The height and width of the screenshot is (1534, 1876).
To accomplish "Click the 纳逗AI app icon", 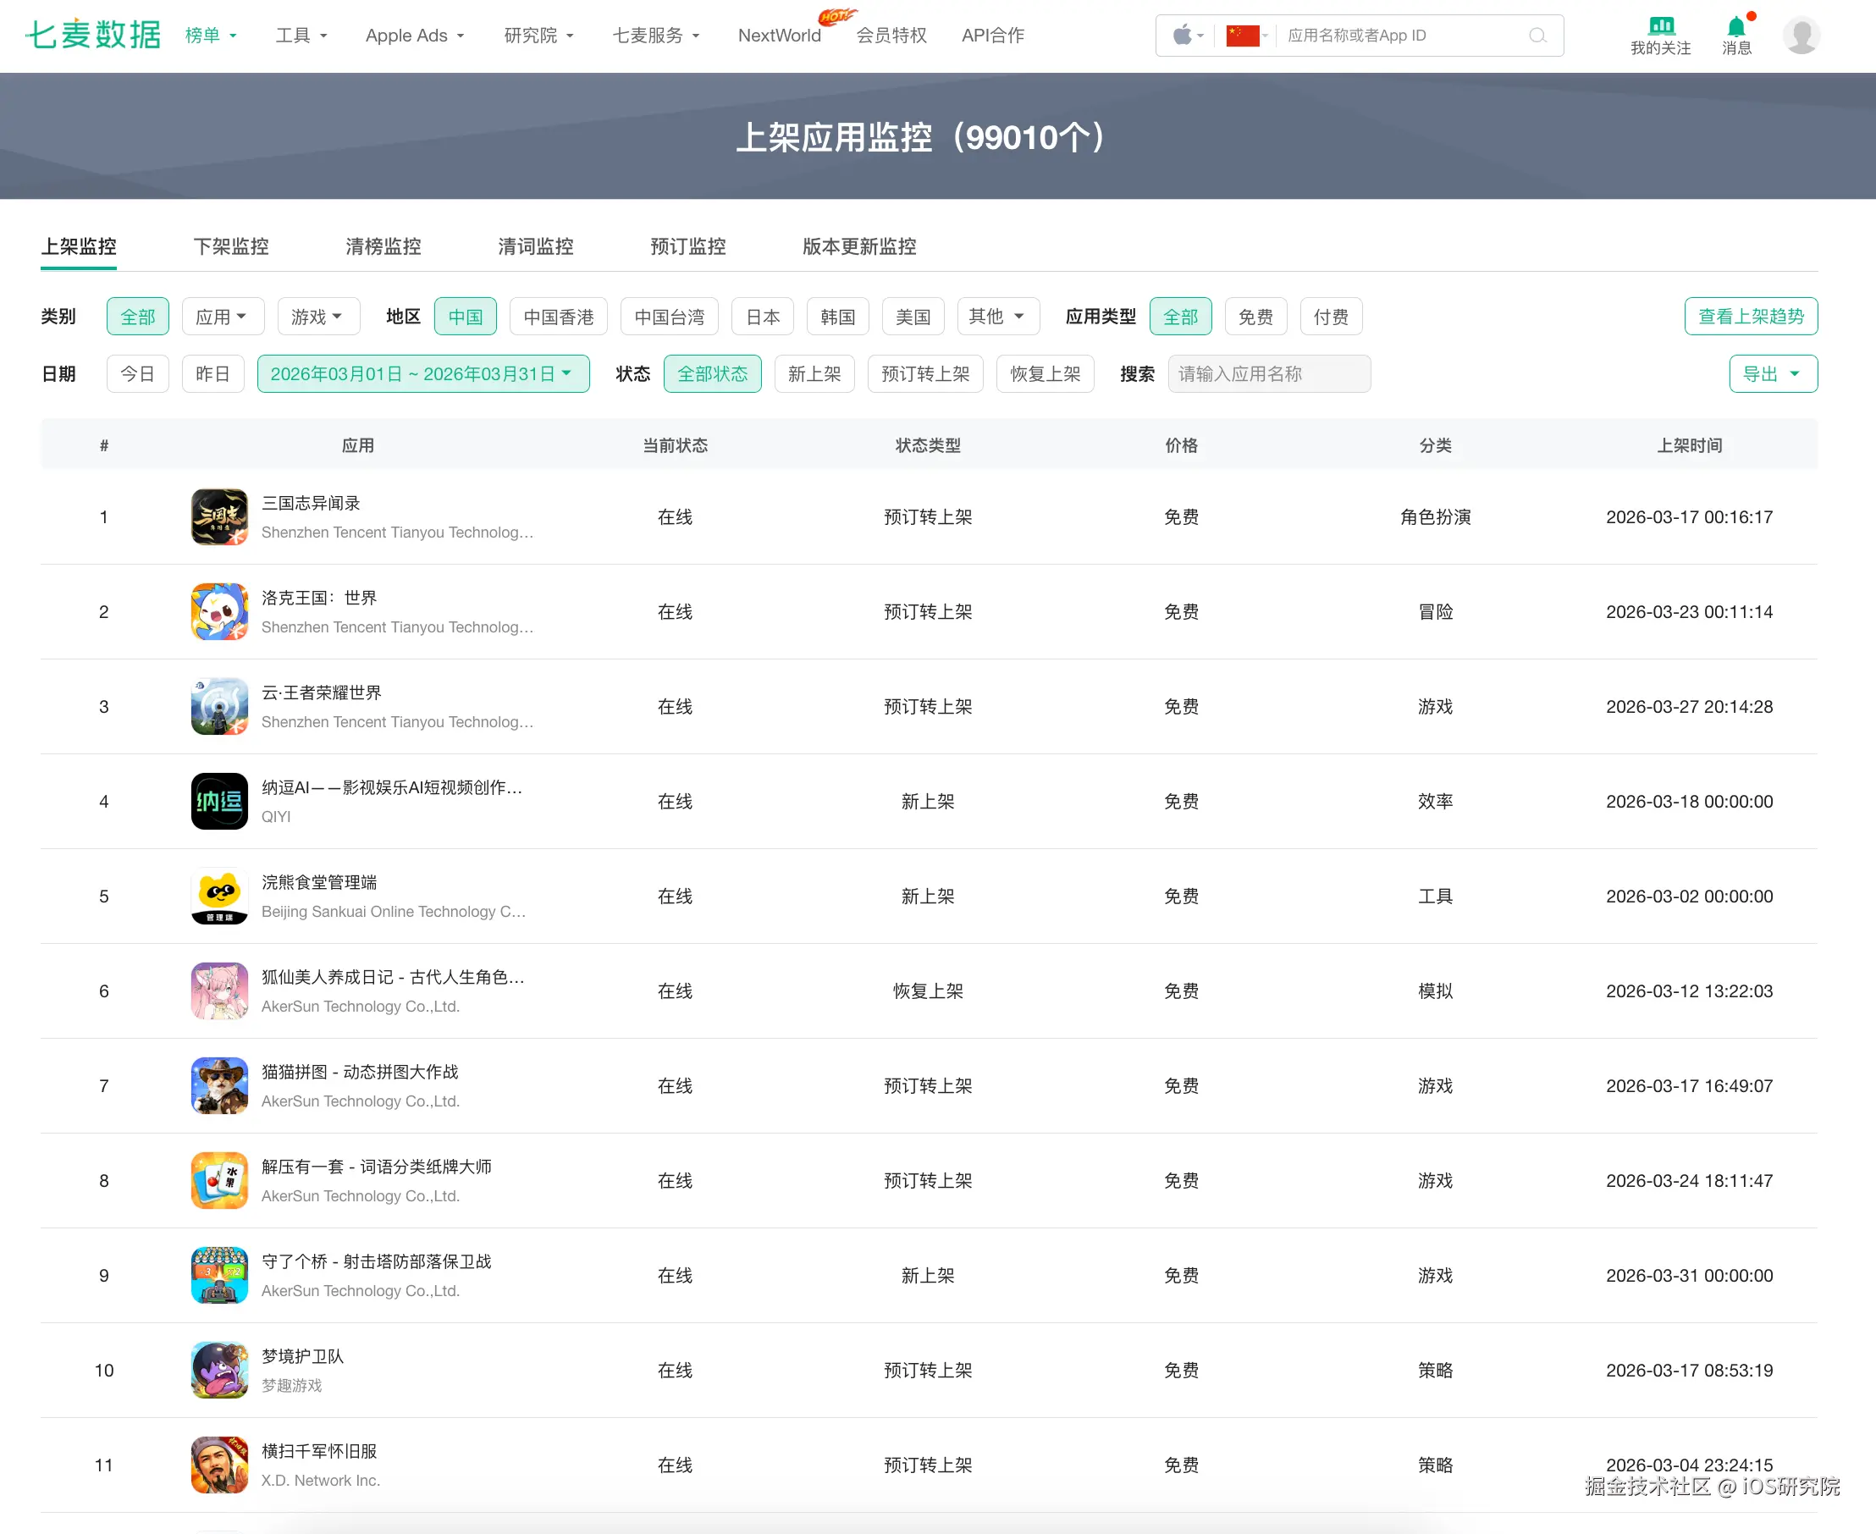I will tap(219, 802).
